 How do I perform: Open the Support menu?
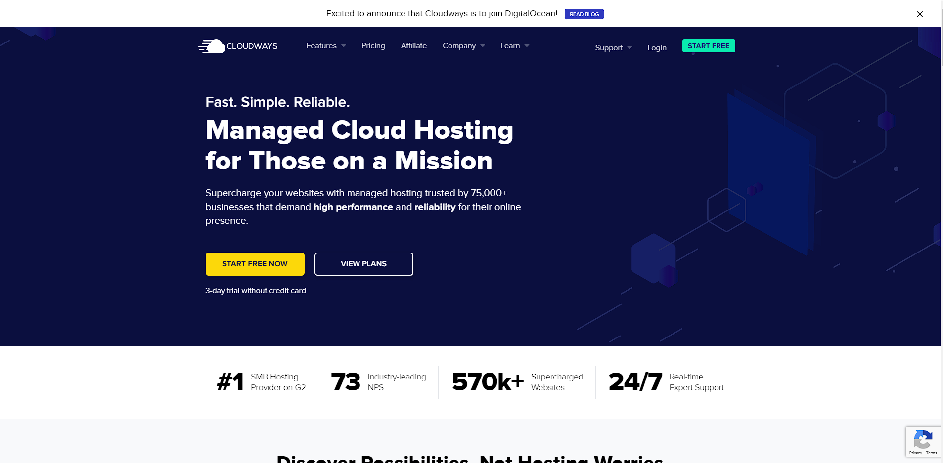(x=609, y=48)
